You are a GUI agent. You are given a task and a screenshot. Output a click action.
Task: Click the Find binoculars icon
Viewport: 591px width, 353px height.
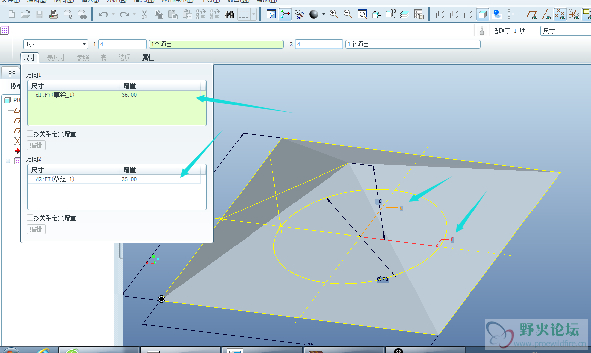coord(229,14)
